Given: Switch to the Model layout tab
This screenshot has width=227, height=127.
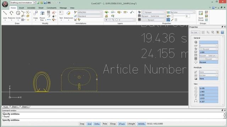Looking at the screenshot, I should 6,107.
